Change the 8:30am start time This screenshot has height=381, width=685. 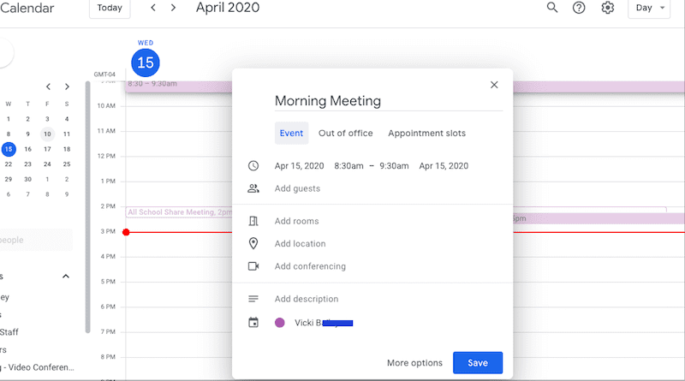(348, 166)
